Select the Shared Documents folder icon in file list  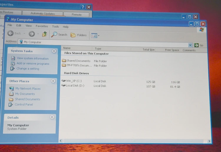[64, 61]
